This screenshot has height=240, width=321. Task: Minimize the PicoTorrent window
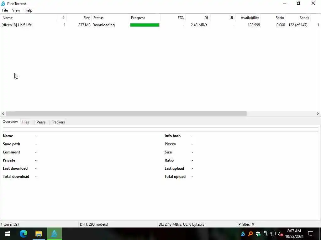pos(285,3)
